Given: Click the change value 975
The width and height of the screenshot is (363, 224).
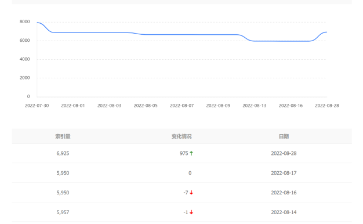Looking at the screenshot, I should 184,153.
